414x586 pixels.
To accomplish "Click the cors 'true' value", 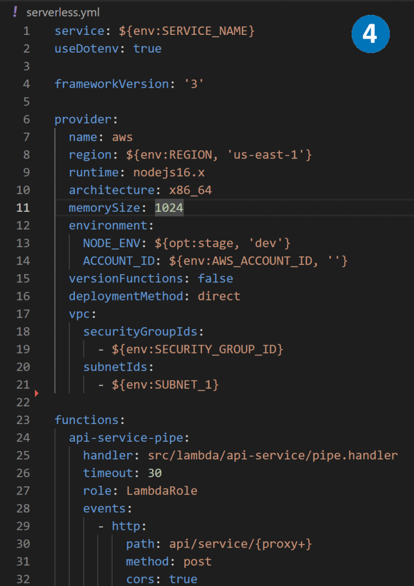I will [x=183, y=579].
